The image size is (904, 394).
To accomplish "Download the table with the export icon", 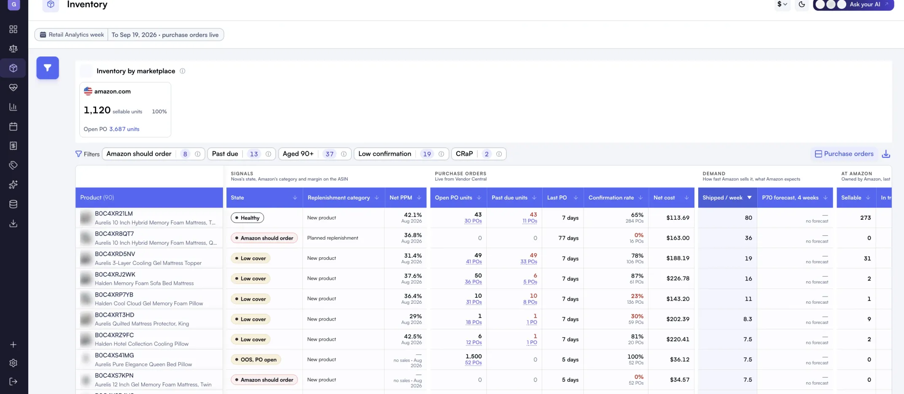I will point(886,154).
